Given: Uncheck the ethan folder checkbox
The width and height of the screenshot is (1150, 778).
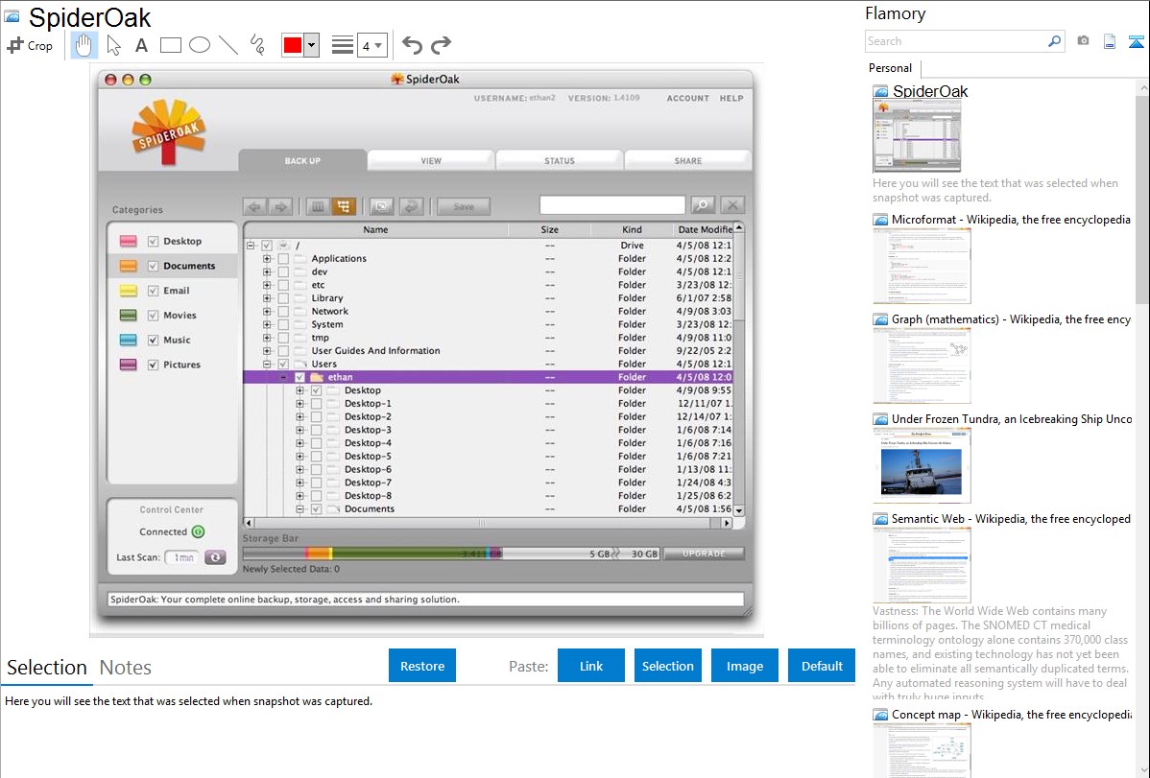Looking at the screenshot, I should tap(299, 378).
